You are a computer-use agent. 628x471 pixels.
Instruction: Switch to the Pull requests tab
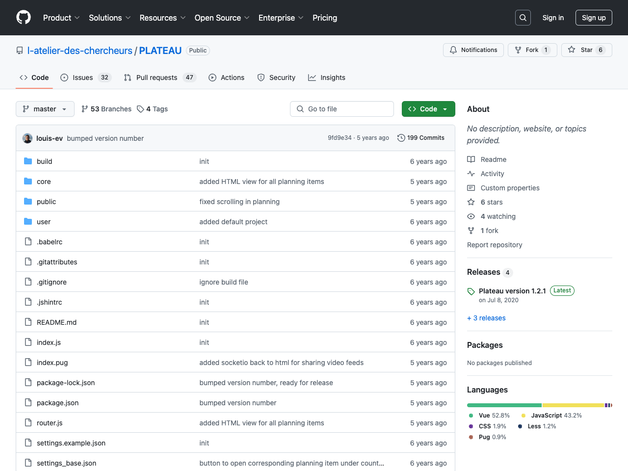(160, 78)
